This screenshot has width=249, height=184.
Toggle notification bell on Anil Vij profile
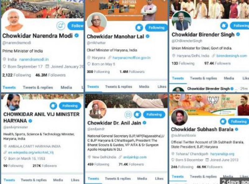[x=53, y=106]
